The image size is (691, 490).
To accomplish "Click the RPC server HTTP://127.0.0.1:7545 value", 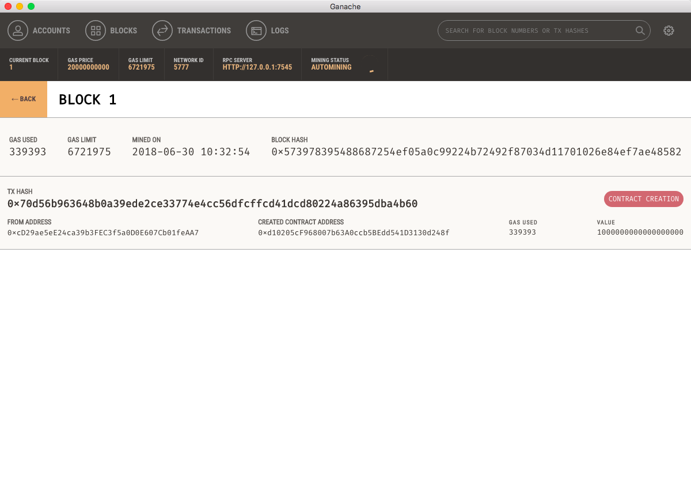I will coord(257,67).
